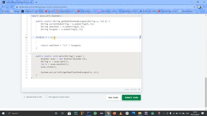Click the taskbar Search box

tap(30, 113)
